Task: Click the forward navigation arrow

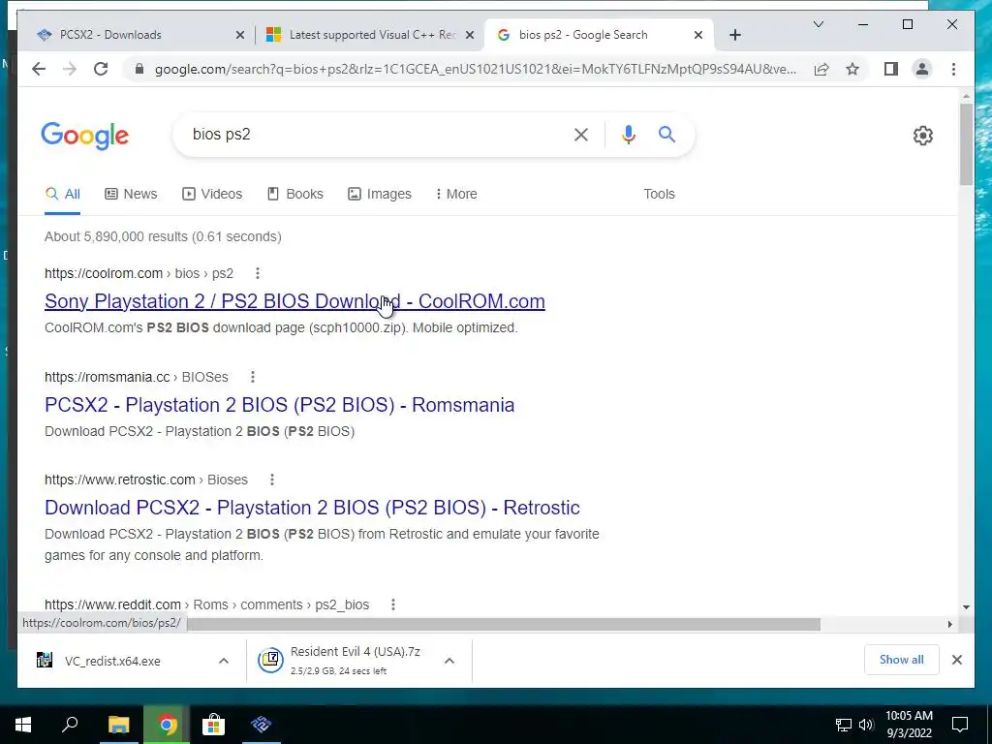Action: click(70, 69)
